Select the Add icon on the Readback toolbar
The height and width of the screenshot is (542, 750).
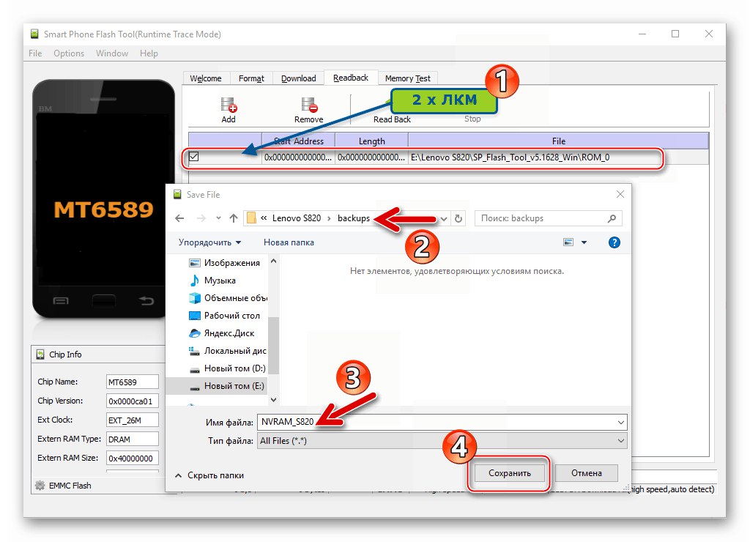(x=229, y=106)
